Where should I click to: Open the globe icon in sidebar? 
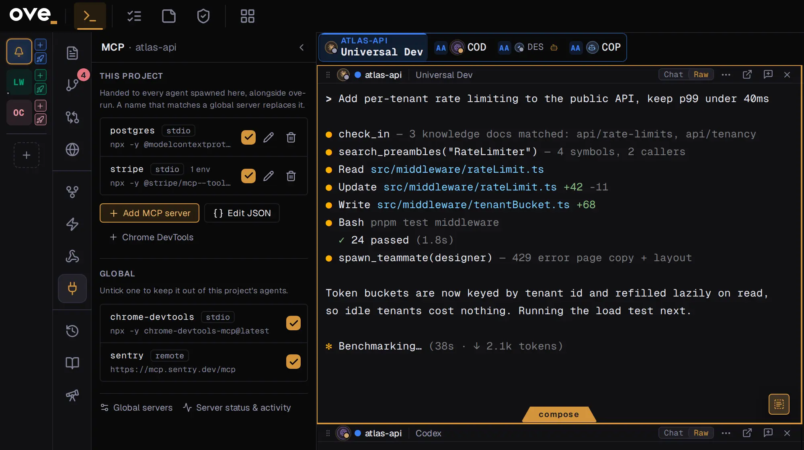click(72, 149)
